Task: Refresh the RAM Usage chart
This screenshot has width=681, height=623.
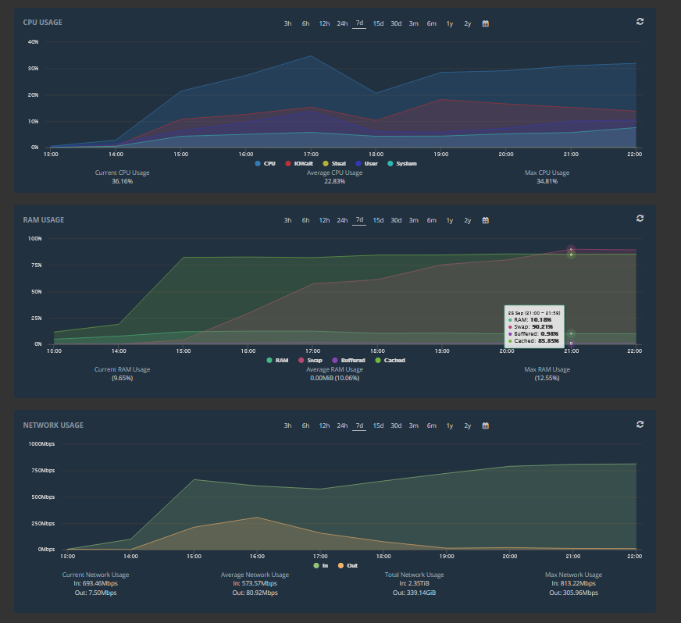Action: 640,219
